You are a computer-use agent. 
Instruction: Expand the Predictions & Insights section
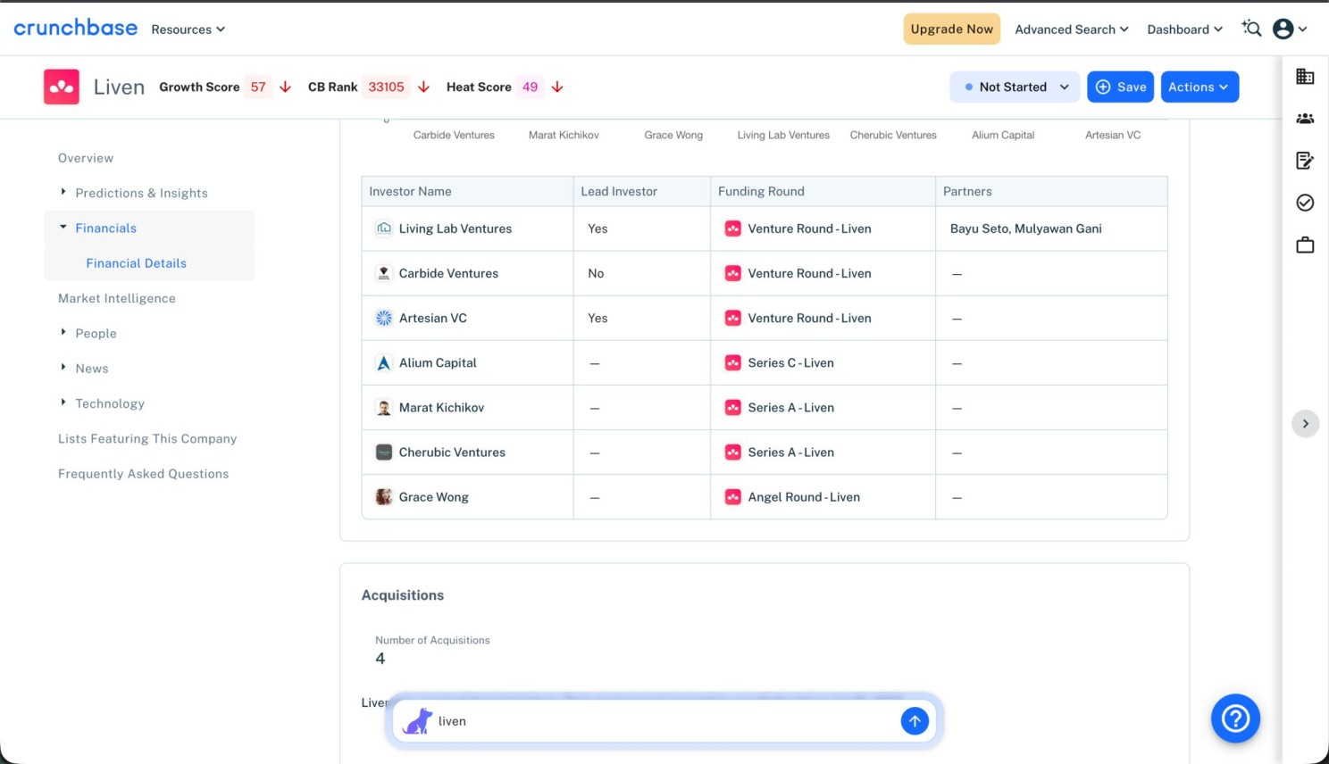[63, 192]
